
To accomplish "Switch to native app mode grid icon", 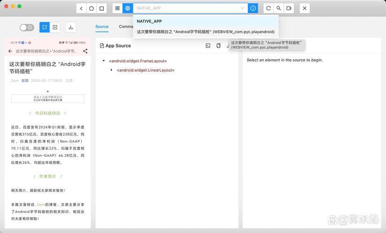I will click(117, 8).
